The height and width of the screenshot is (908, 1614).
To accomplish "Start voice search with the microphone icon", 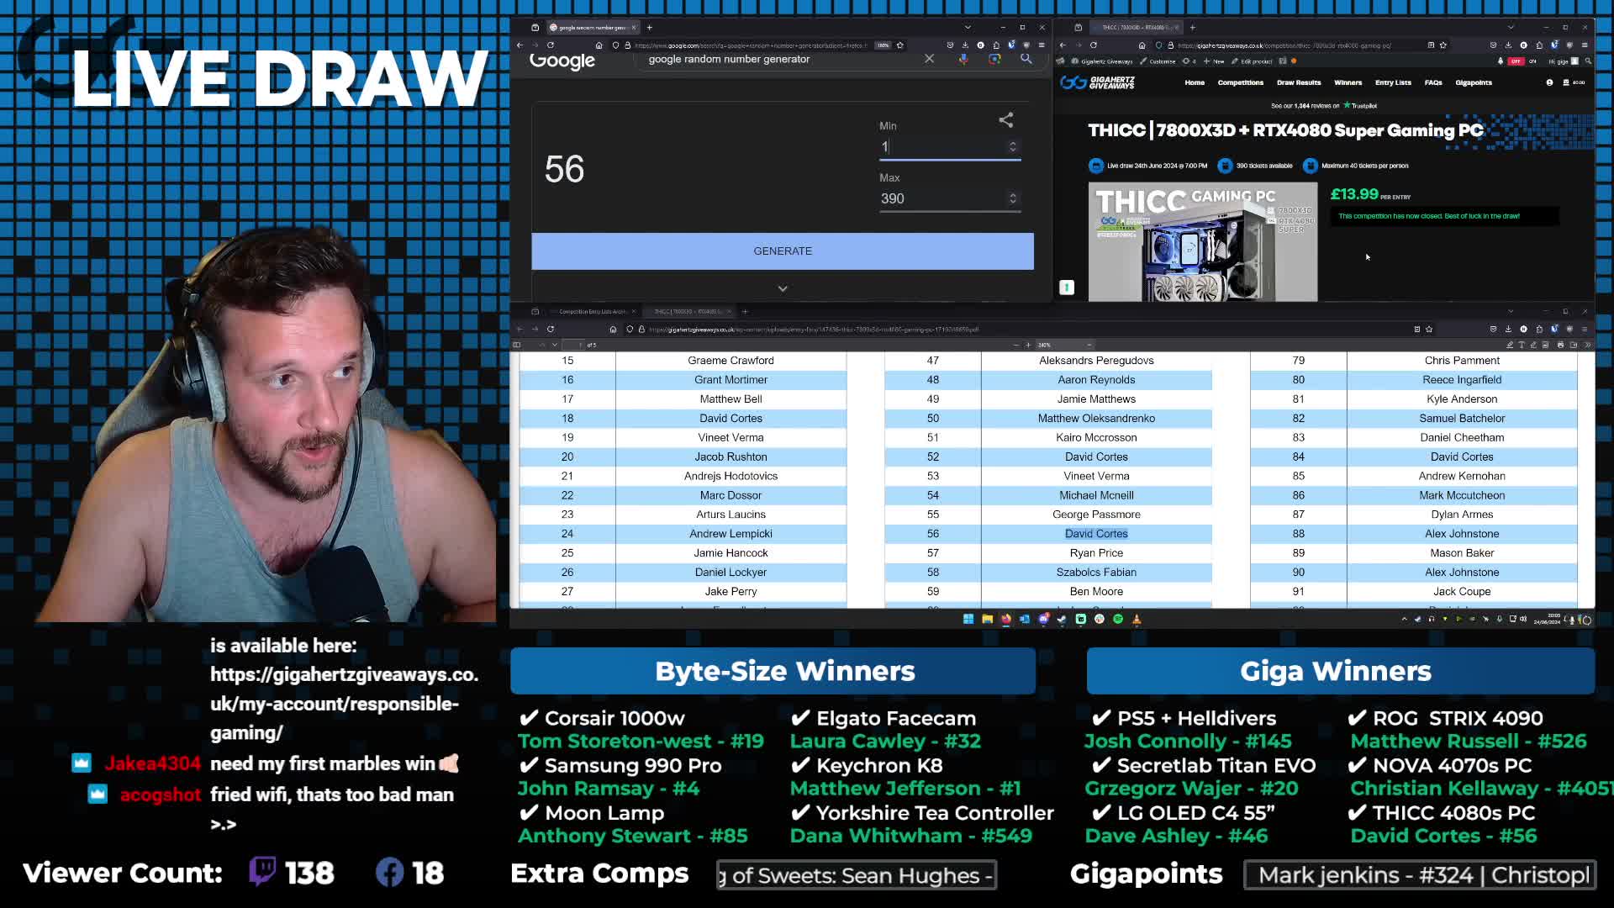I will click(x=963, y=59).
